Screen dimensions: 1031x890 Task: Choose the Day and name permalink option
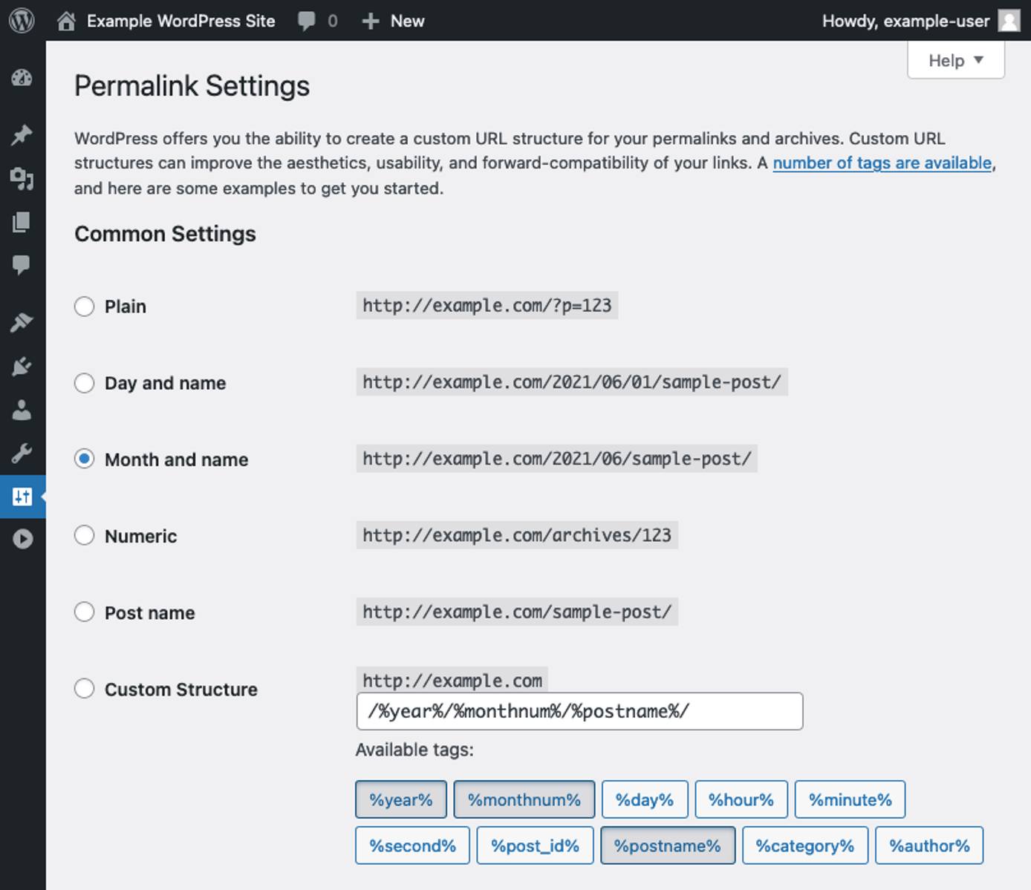point(84,383)
